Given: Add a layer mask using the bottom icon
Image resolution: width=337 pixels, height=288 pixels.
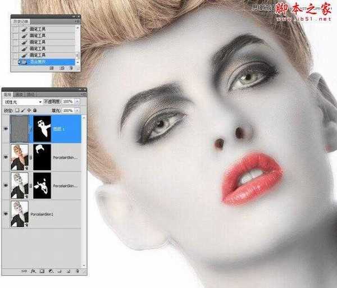Looking at the screenshot, I should 42,271.
